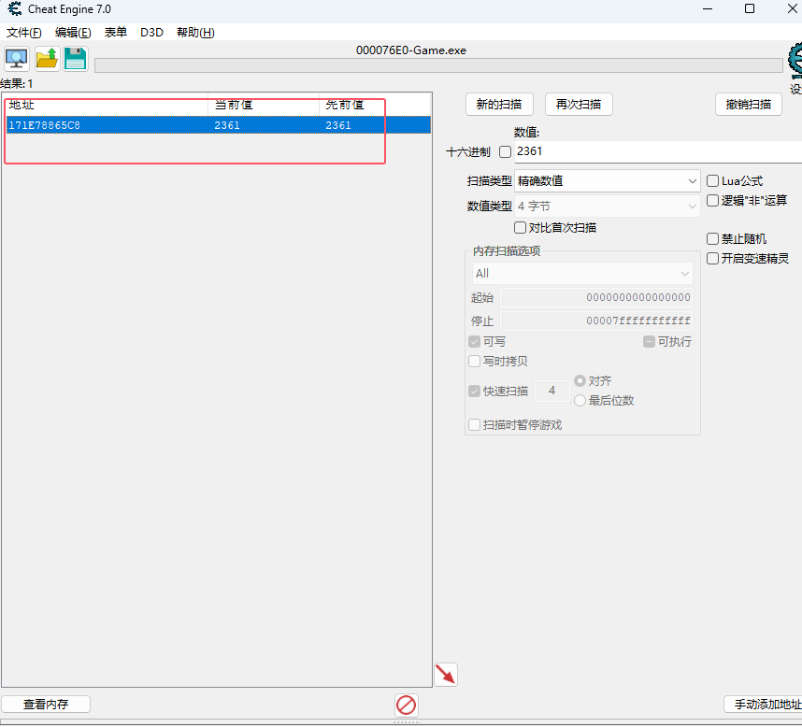This screenshot has width=802, height=727.
Task: Click the 快速扫描 alignment value field
Action: tap(551, 392)
